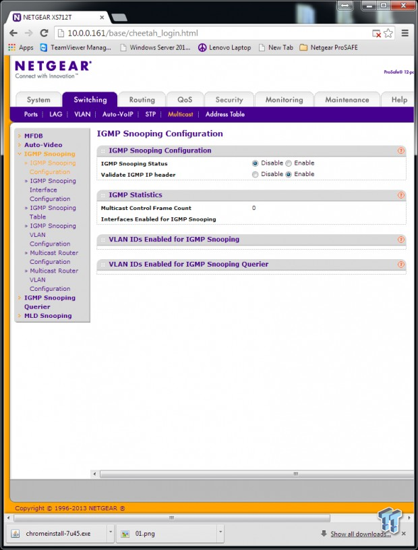Switch to the QoS tab

point(185,100)
